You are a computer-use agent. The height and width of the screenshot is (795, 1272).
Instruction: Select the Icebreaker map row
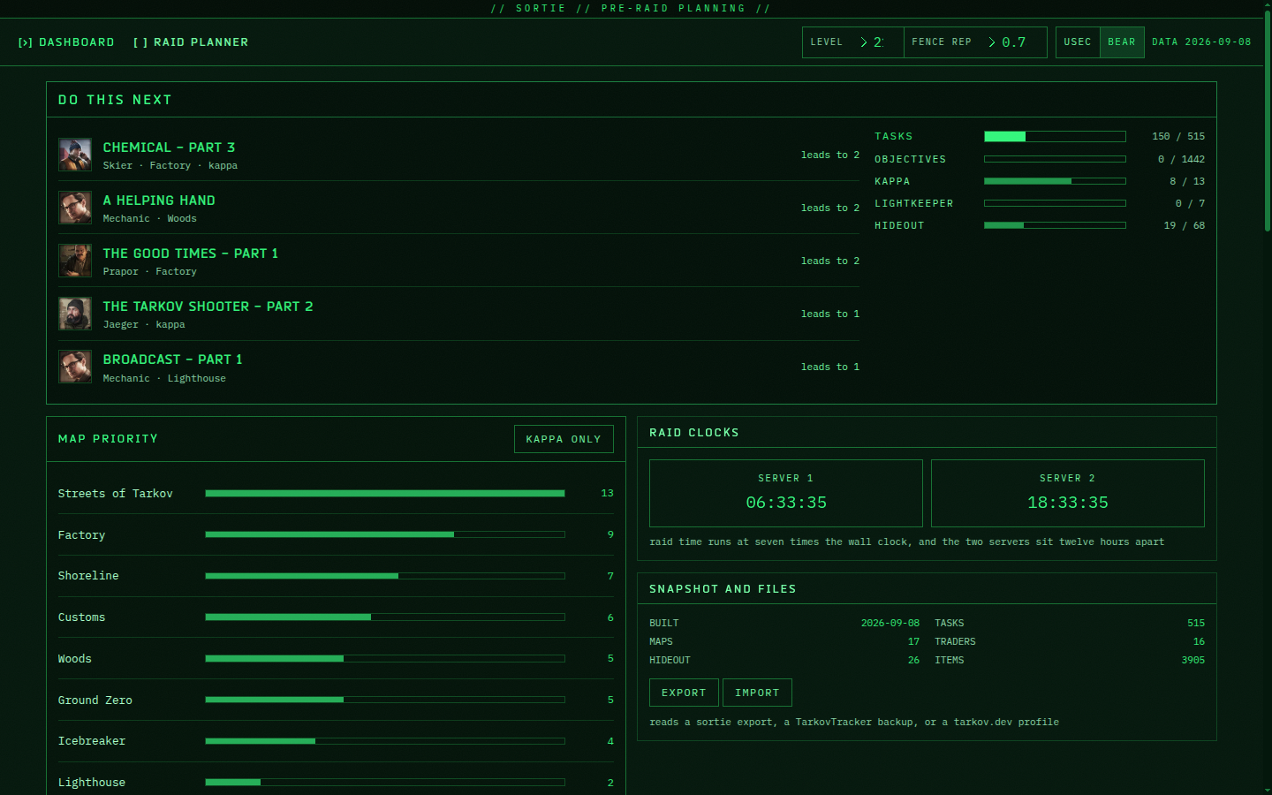(x=336, y=741)
